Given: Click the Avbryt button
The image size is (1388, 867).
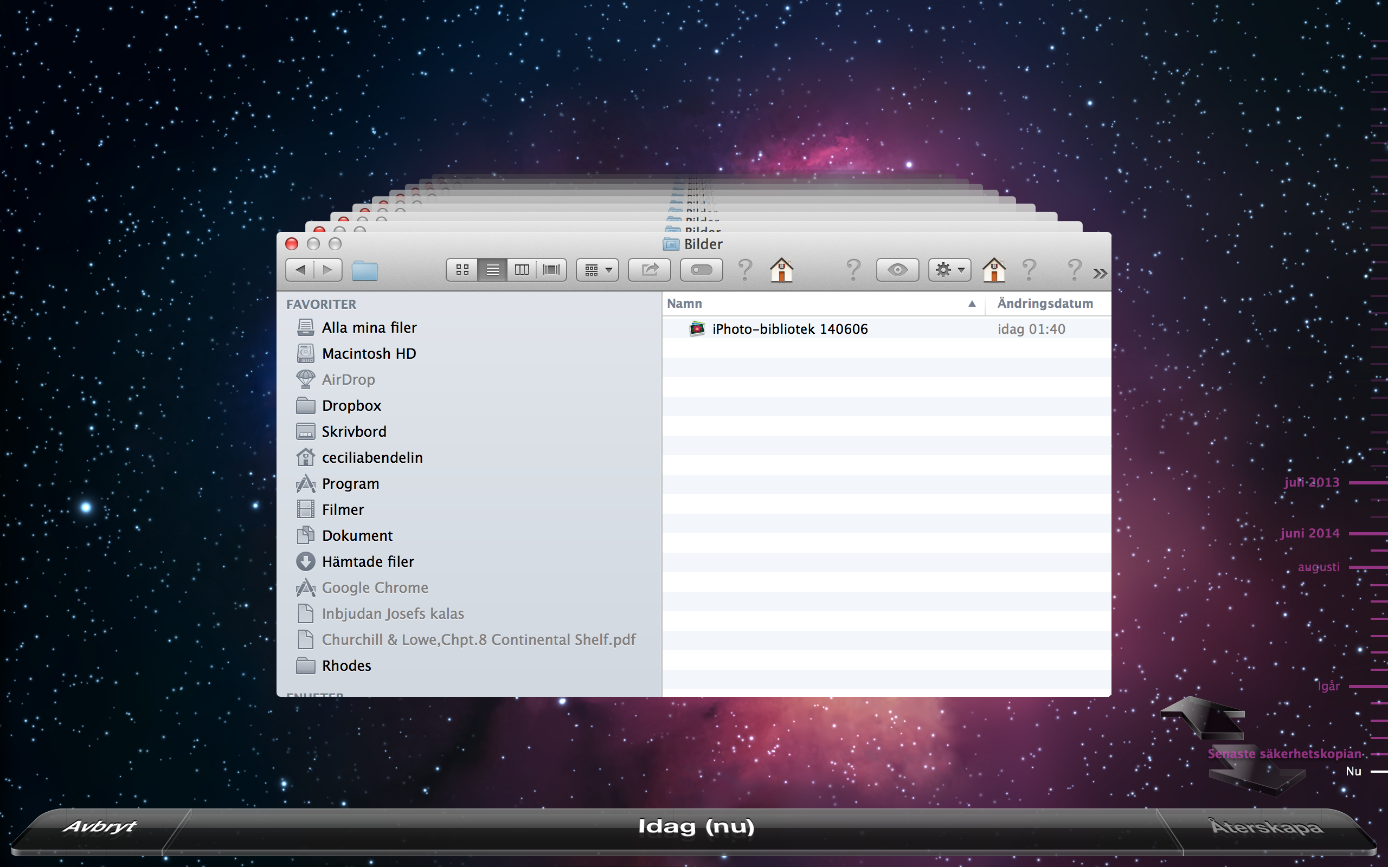Looking at the screenshot, I should (x=100, y=826).
